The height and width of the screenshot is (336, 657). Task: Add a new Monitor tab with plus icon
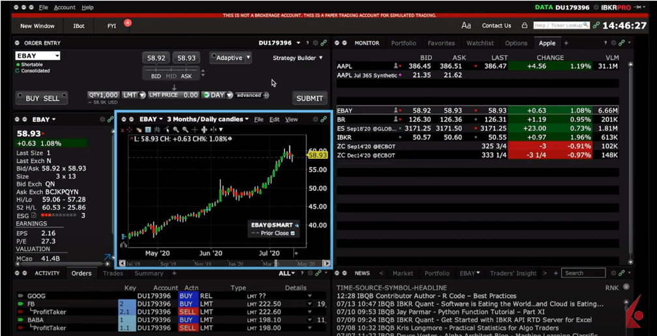[566, 43]
